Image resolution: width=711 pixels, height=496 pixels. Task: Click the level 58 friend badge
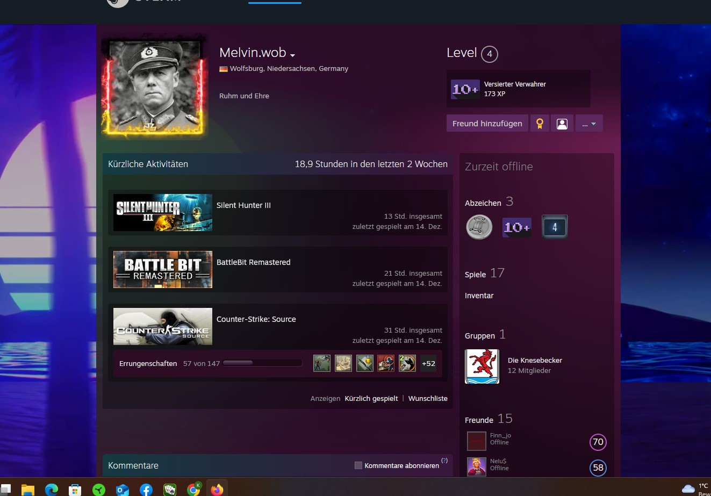(598, 468)
